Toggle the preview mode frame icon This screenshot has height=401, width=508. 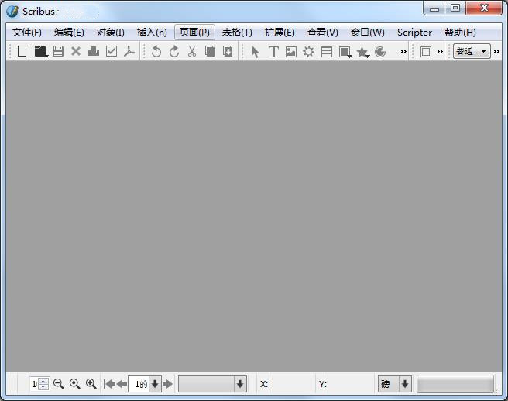(426, 52)
